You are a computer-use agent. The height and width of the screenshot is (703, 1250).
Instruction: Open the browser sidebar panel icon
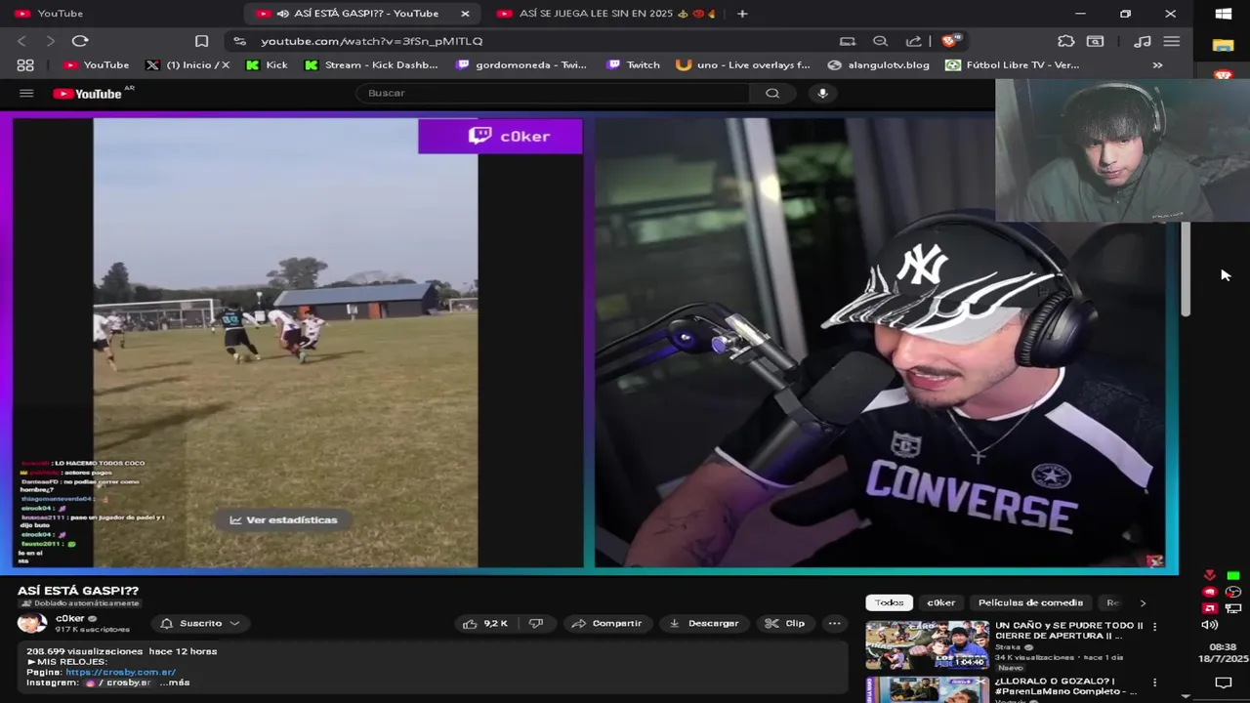click(x=1096, y=41)
